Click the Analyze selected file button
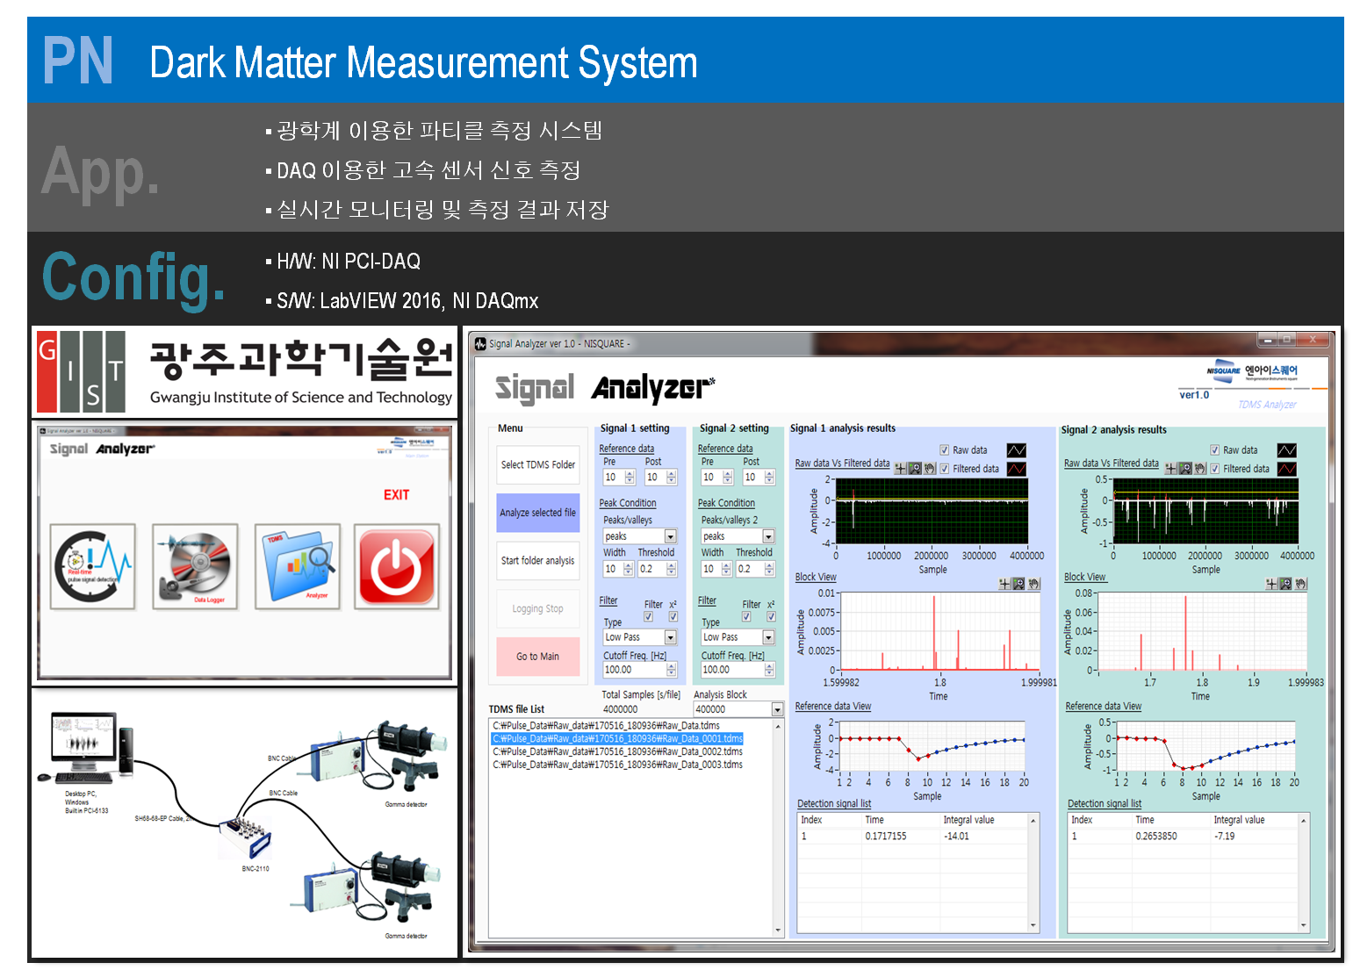The width and height of the screenshot is (1353, 970). pyautogui.click(x=538, y=513)
